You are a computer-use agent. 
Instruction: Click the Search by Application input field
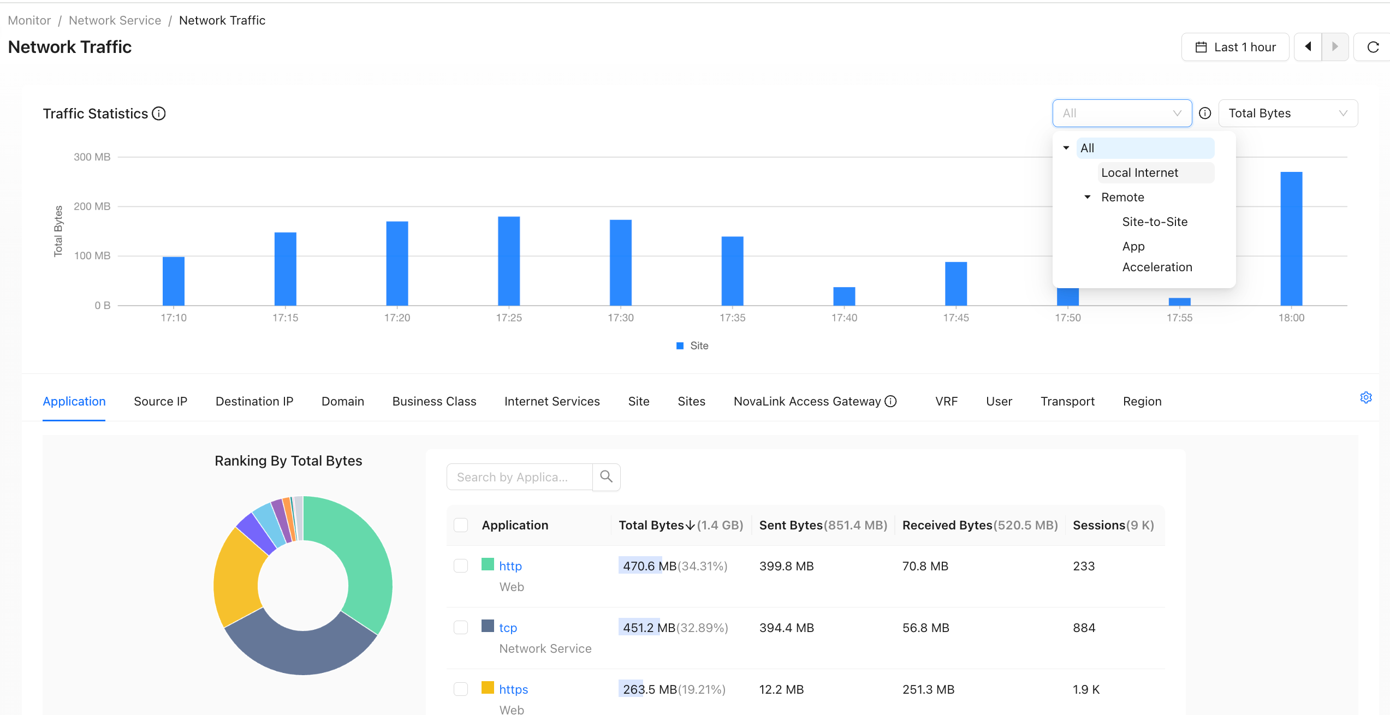pos(519,477)
